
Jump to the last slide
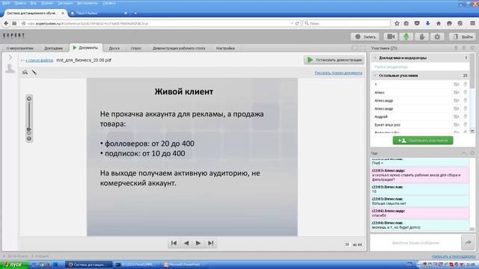point(211,243)
